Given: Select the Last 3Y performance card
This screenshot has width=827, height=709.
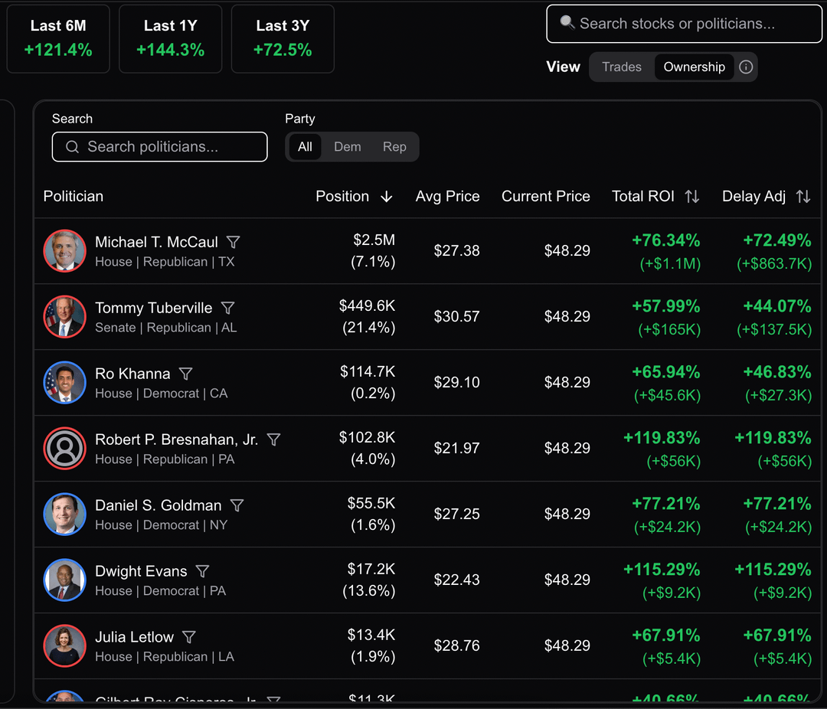Looking at the screenshot, I should [283, 38].
